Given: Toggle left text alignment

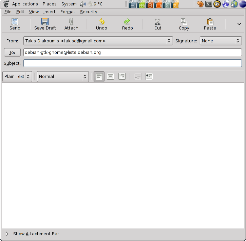Looking at the screenshot, I should click(x=99, y=77).
